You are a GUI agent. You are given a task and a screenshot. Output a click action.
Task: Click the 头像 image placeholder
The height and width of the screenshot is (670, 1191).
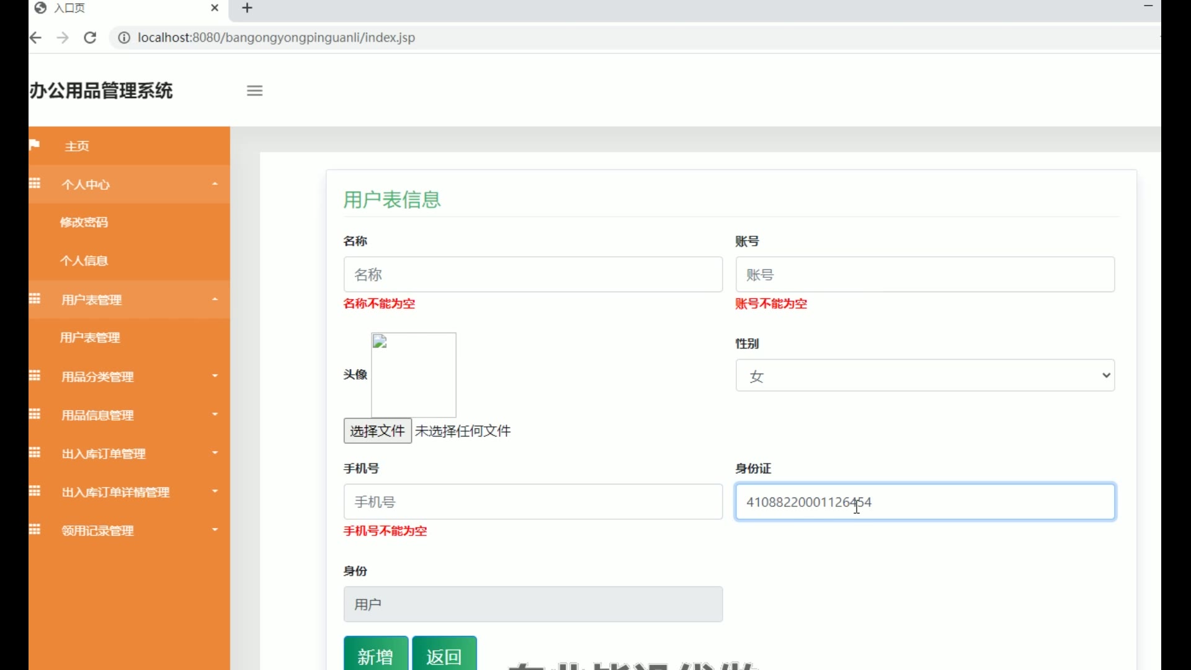414,375
